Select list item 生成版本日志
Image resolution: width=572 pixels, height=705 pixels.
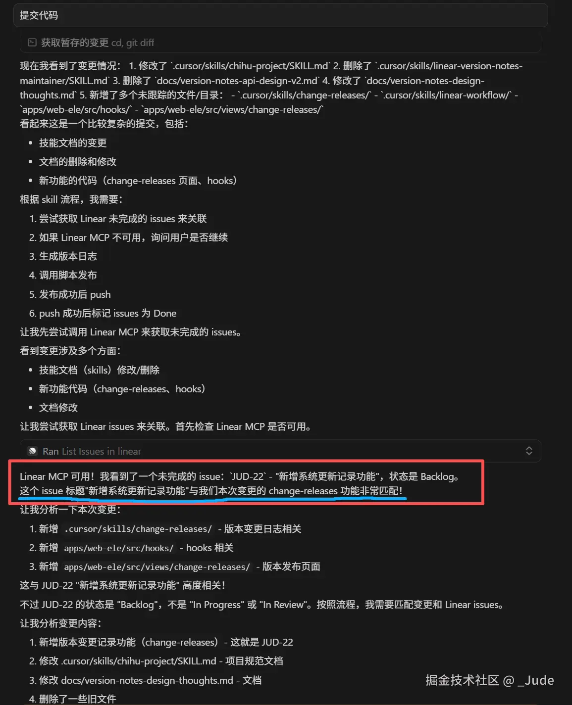point(63,256)
